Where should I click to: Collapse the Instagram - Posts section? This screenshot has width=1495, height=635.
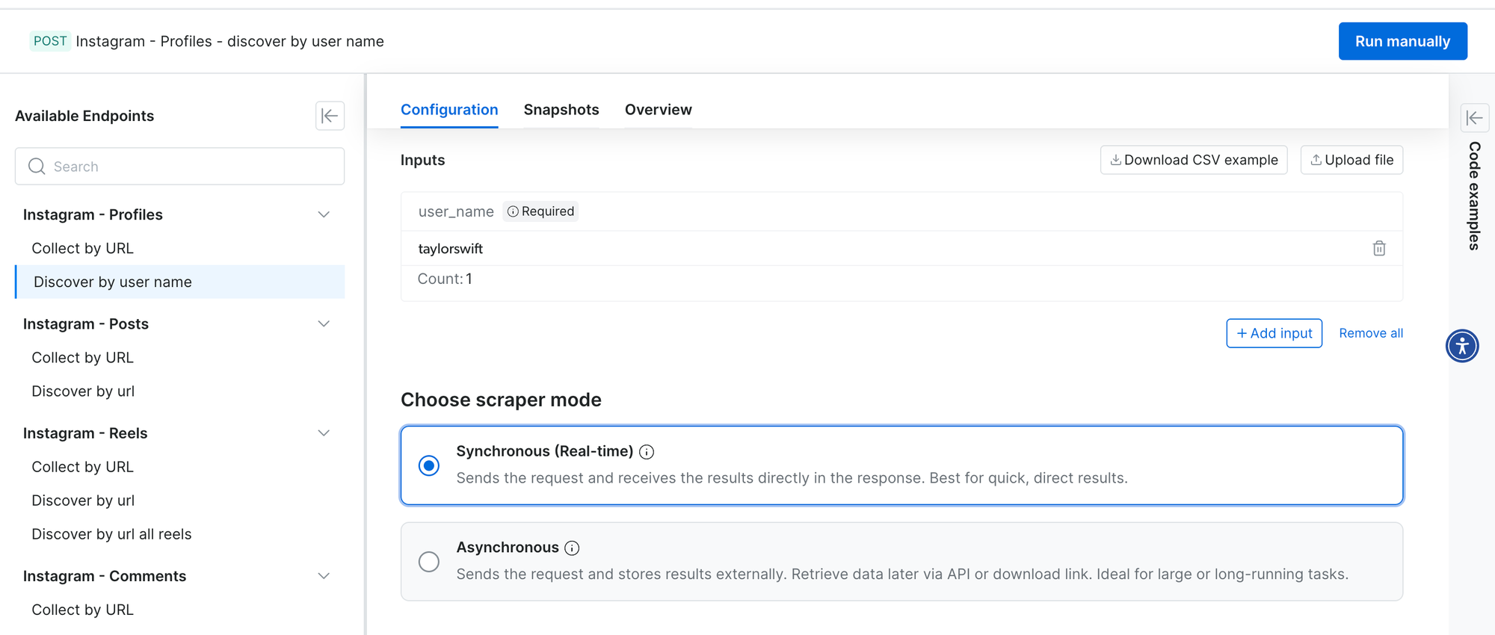point(324,323)
